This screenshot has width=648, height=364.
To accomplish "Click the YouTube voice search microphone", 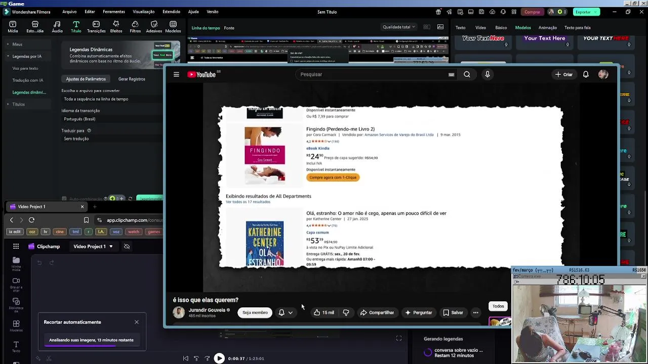I will tap(488, 74).
